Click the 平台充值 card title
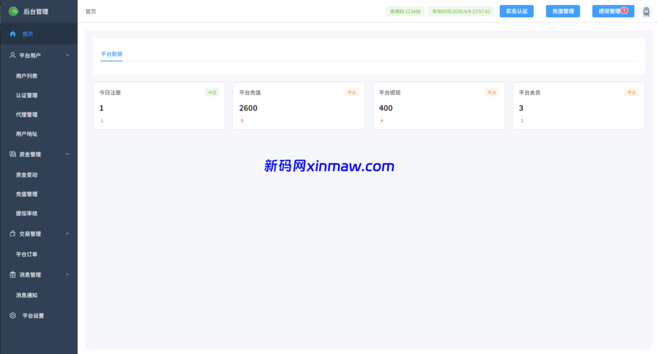Screen dimensions: 658x354 click(x=250, y=93)
